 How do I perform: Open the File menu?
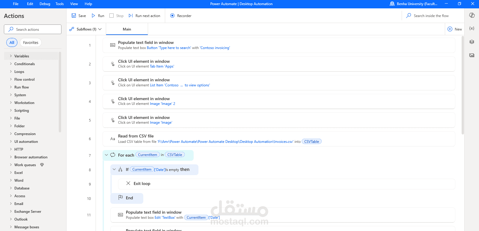coord(16,4)
